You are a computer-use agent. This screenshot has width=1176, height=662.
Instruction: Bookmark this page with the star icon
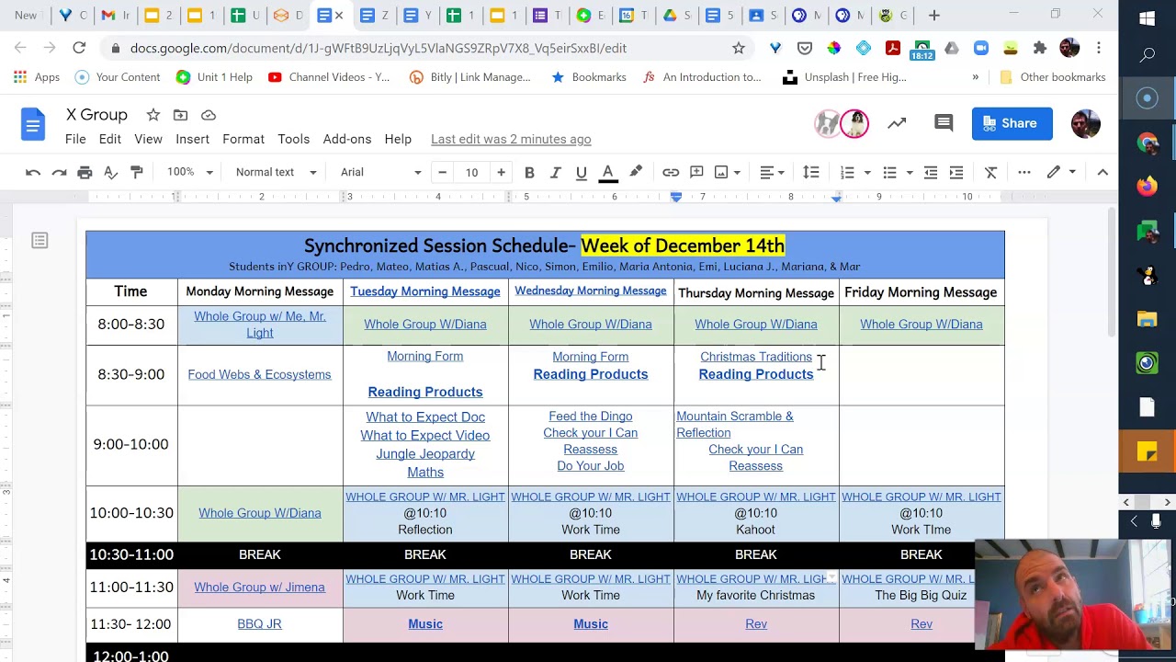[739, 48]
